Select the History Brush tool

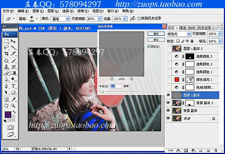[x=13, y=67]
